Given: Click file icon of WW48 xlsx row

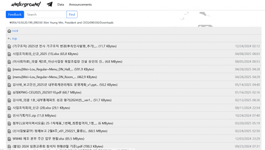Looking at the screenshot, I should tap(9, 139).
